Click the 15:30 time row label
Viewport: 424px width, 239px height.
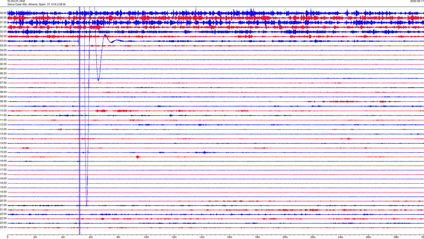3,157
